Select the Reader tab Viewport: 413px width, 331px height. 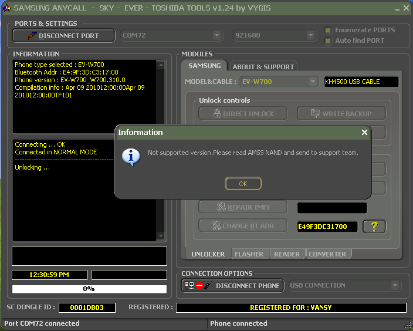tap(287, 254)
